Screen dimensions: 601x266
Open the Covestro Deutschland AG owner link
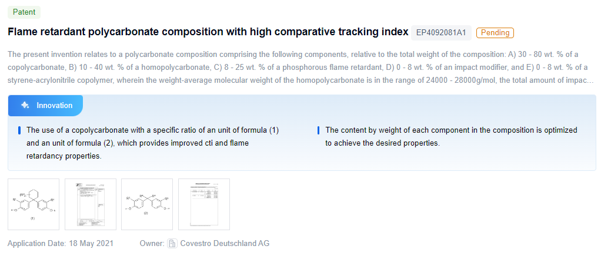pos(225,243)
